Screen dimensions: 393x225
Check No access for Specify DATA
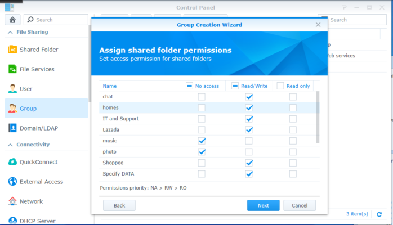click(202, 174)
